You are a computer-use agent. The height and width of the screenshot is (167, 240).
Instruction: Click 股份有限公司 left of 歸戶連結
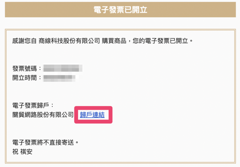pos(55,115)
